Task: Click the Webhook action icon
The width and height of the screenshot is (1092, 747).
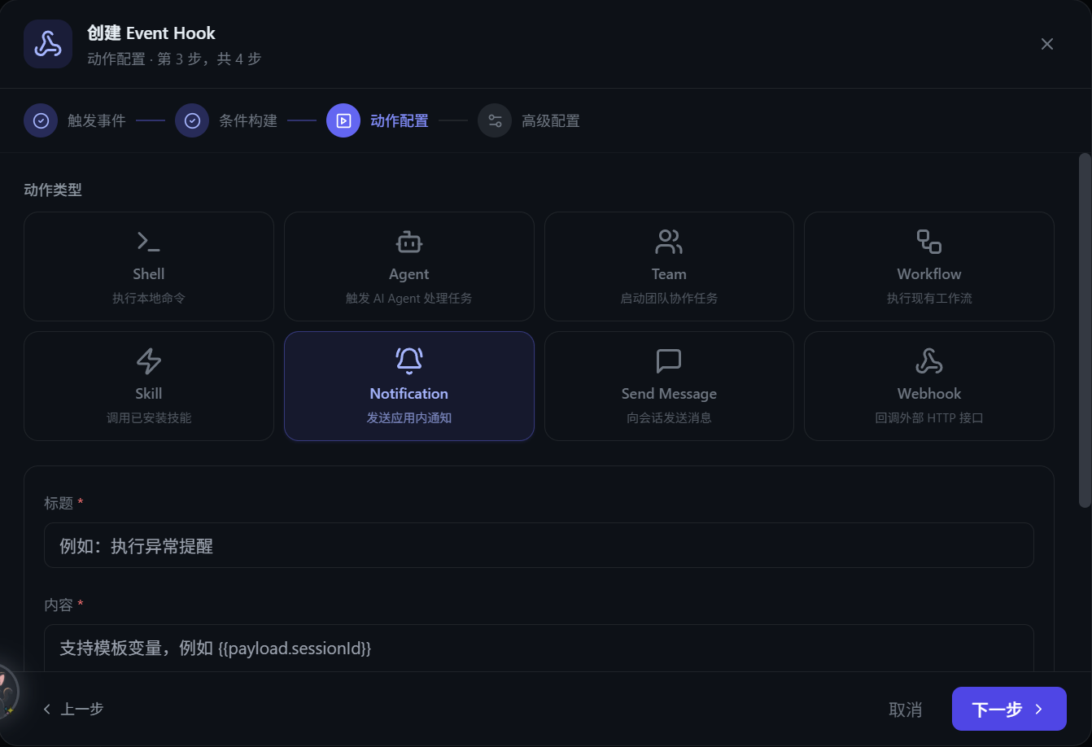Action: tap(929, 360)
